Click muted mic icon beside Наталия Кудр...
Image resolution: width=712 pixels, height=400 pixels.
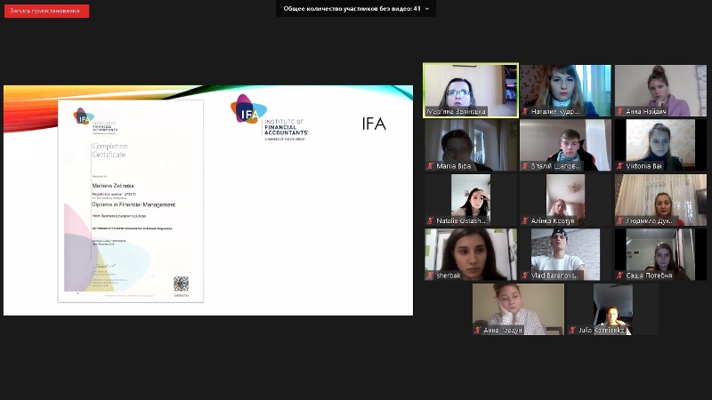[525, 111]
